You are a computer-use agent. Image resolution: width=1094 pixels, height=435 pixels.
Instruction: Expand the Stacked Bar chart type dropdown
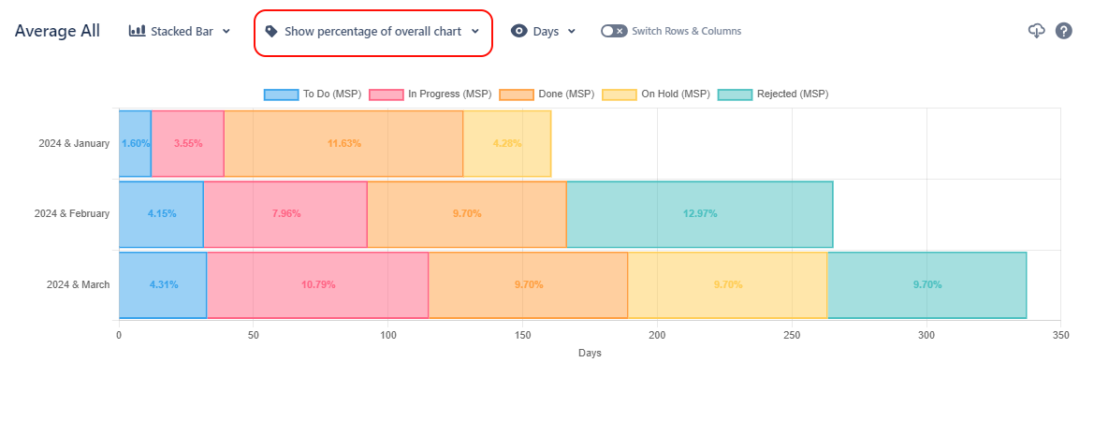click(x=226, y=32)
